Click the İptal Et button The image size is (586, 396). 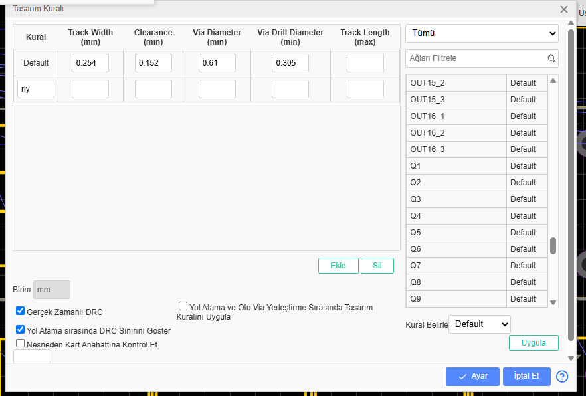pyautogui.click(x=527, y=377)
